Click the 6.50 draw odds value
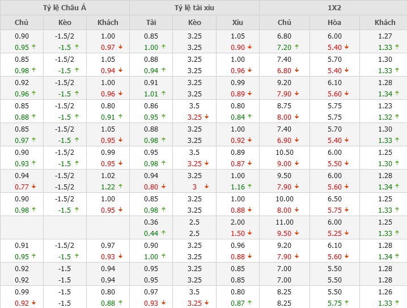Image resolution: width=407 pixels, height=308 pixels. click(334, 199)
